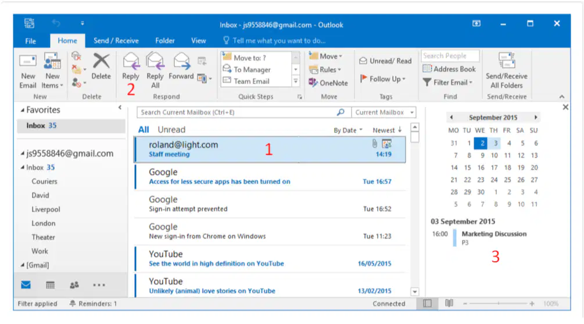Click the Send/Receive quick access icon
Screen dimensions: 584x324
[30, 23]
